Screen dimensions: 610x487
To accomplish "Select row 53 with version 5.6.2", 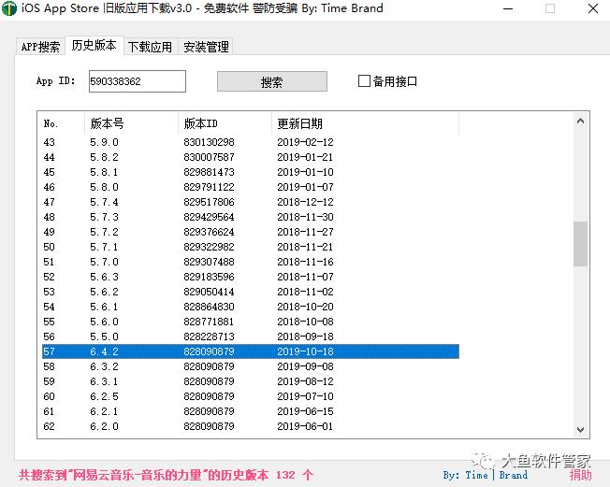I will [251, 292].
